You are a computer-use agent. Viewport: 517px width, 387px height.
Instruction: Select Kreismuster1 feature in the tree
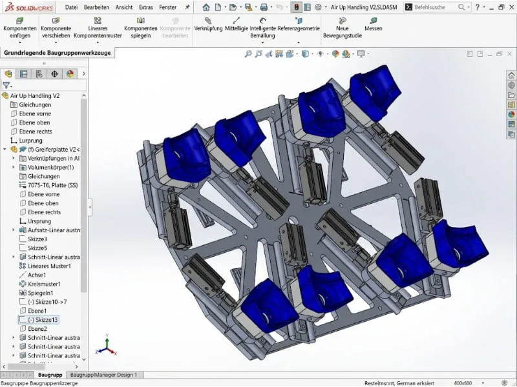click(40, 284)
